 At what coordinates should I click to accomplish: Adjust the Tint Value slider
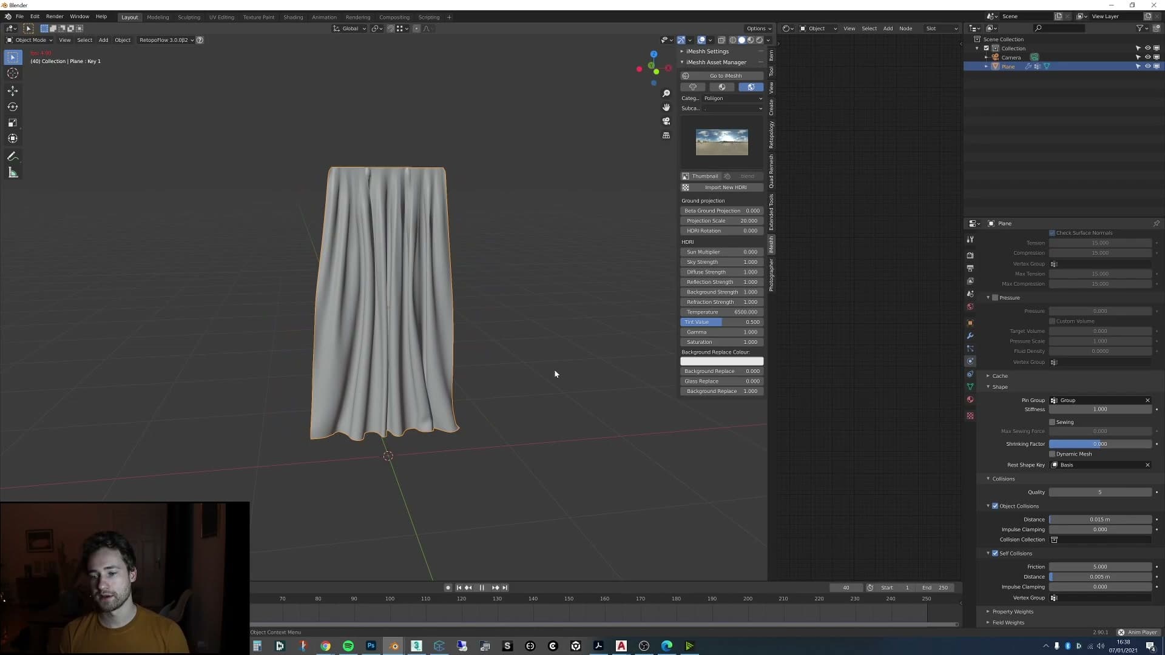coord(722,322)
